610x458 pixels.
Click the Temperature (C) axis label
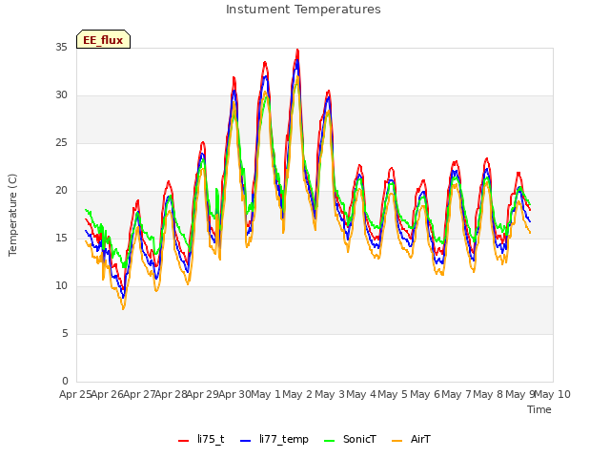tap(12, 215)
